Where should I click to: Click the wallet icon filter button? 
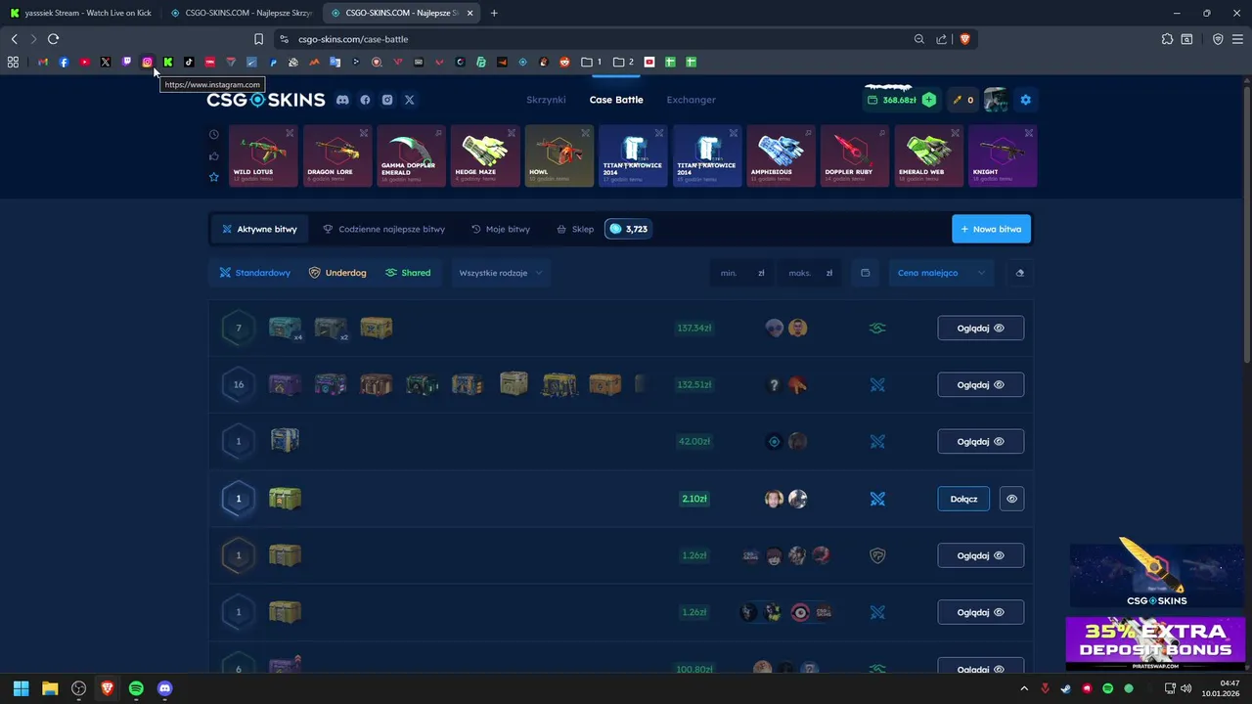(866, 273)
